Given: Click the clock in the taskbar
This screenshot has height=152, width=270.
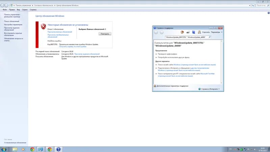Looking at the screenshot, I should click(262, 149).
